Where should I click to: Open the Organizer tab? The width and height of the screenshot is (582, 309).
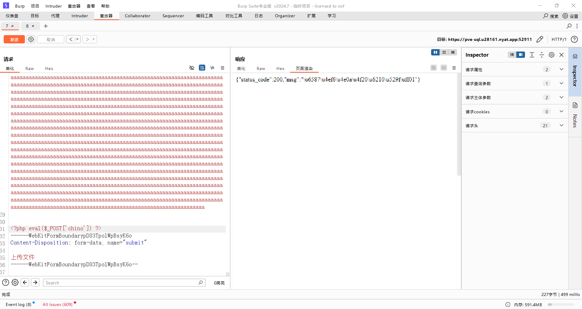[x=285, y=16]
